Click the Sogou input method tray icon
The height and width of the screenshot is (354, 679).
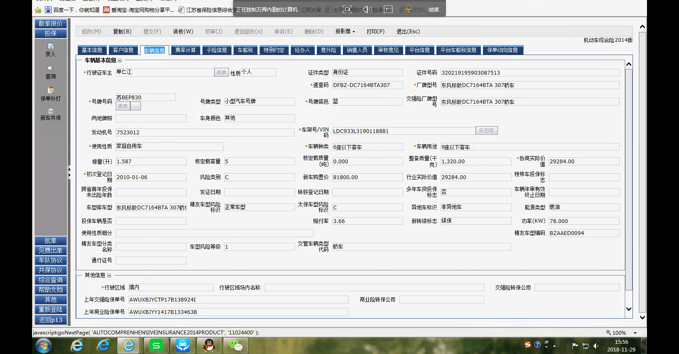click(528, 345)
